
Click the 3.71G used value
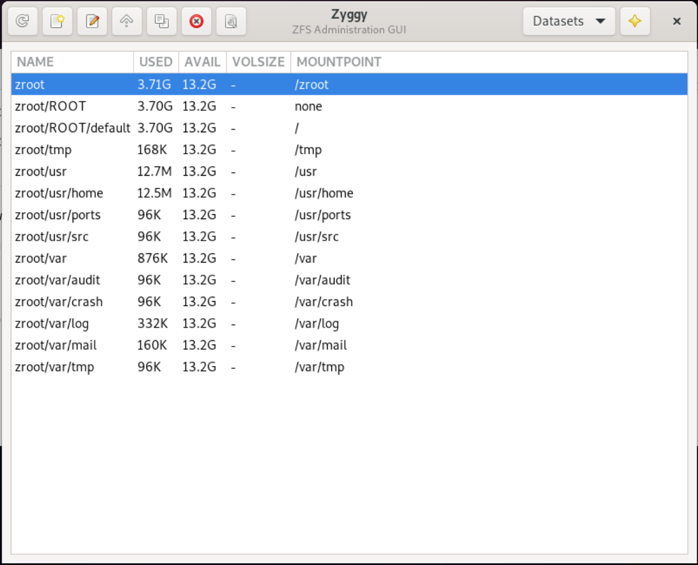(x=154, y=84)
